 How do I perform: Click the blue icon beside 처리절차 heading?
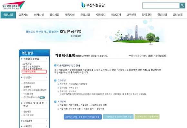point(55,101)
